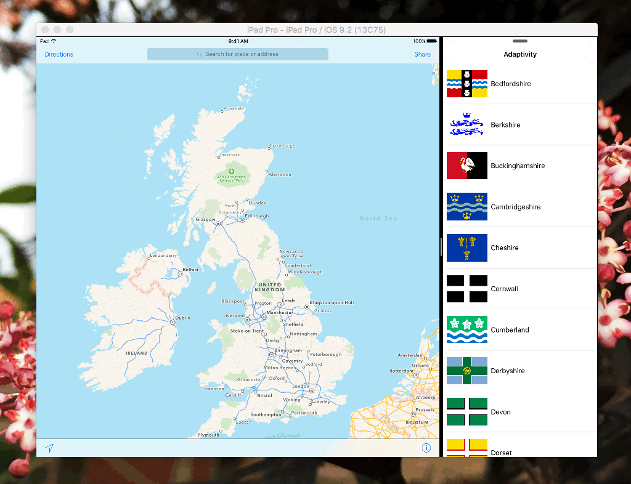
Task: Select the Berkshire row label
Action: pos(505,124)
